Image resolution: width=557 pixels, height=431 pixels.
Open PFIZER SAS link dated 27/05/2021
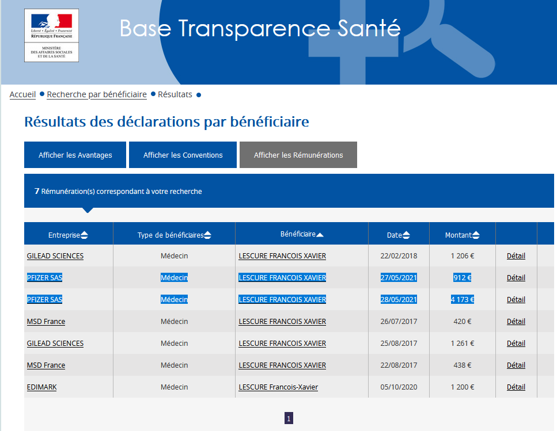pyautogui.click(x=44, y=278)
